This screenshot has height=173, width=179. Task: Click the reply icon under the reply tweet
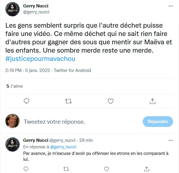(26, 169)
